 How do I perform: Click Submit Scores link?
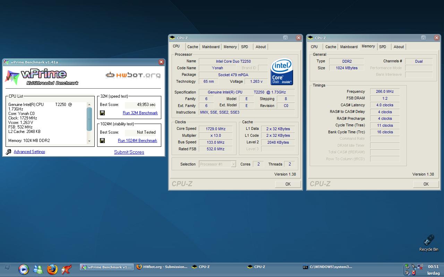(x=129, y=152)
